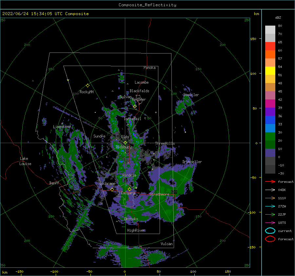Click the HighRiver label

136,230
